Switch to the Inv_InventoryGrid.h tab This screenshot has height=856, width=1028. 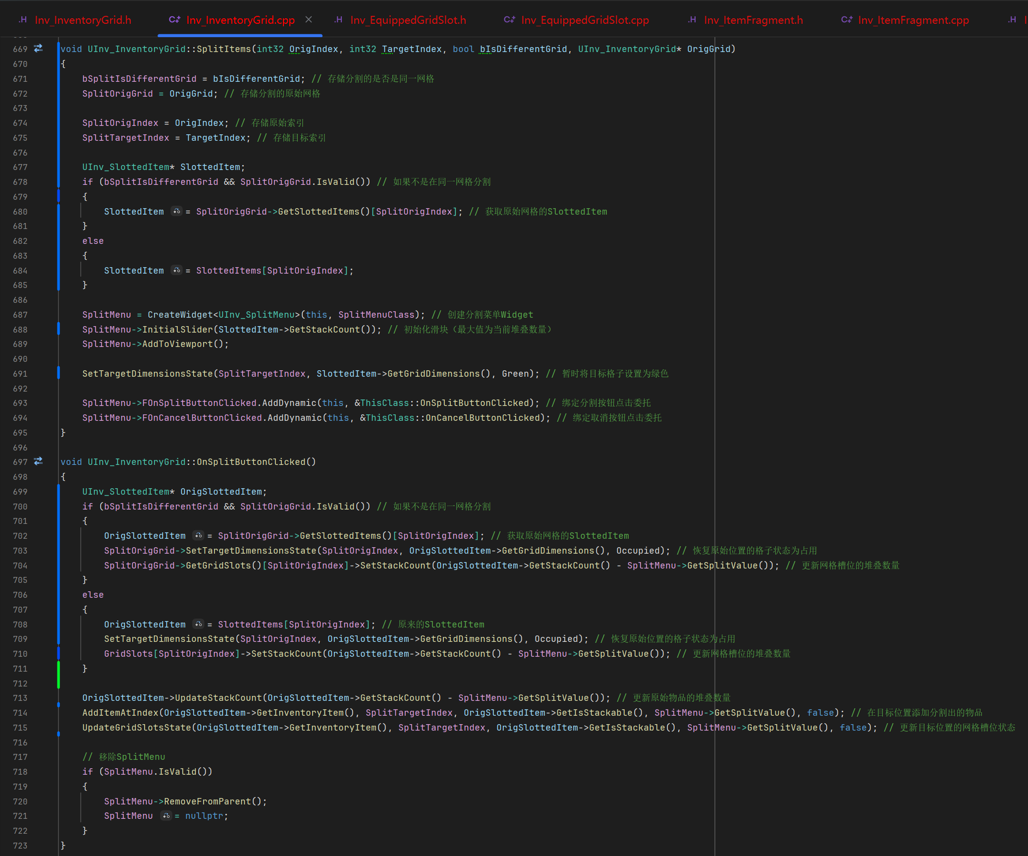click(x=83, y=20)
